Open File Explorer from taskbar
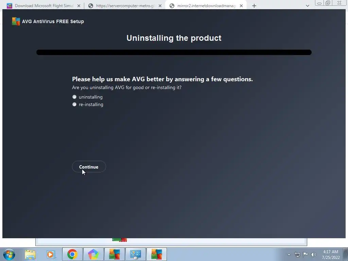The height and width of the screenshot is (261, 348). pyautogui.click(x=30, y=254)
